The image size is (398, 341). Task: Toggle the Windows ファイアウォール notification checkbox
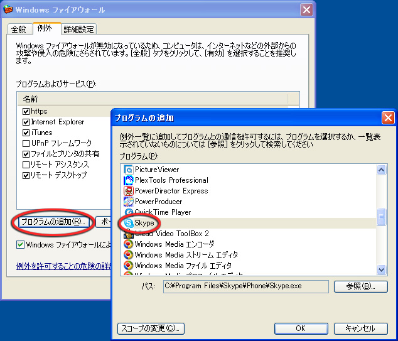20,245
